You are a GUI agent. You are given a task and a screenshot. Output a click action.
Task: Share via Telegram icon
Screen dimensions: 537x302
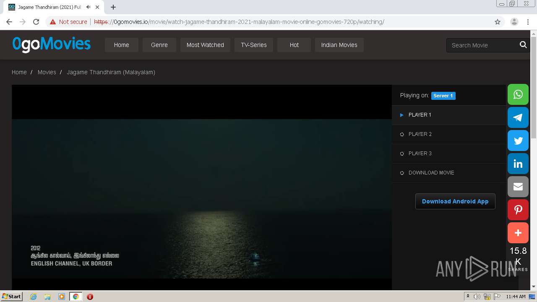pos(518,117)
